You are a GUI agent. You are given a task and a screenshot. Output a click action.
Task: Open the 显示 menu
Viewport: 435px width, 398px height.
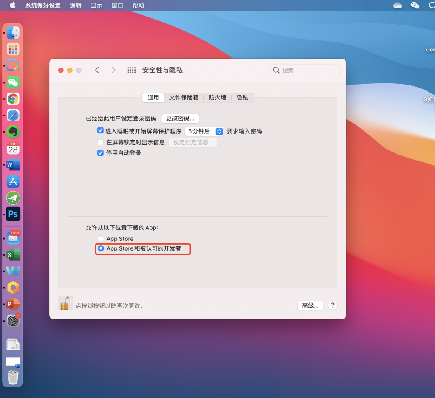(x=96, y=5)
